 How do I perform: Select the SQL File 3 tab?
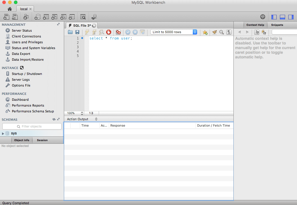82,26
